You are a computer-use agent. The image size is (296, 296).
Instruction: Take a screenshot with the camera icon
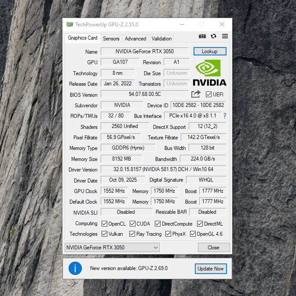(202, 36)
